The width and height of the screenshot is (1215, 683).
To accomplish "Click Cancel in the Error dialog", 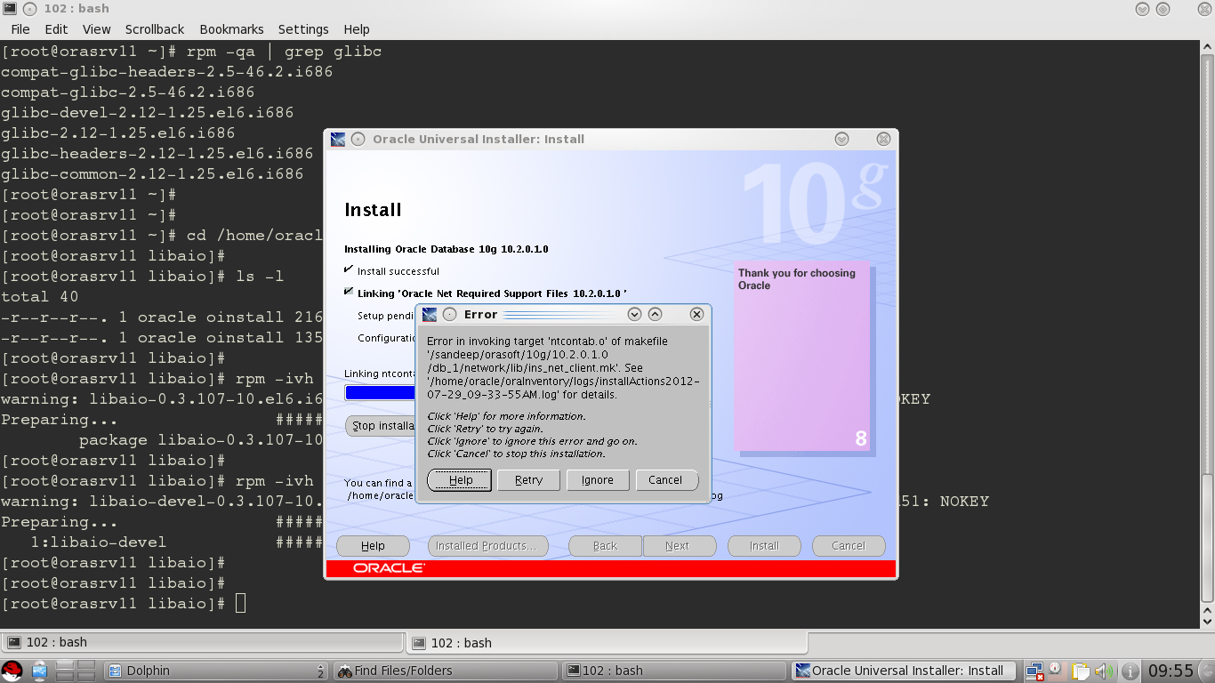I will click(665, 480).
